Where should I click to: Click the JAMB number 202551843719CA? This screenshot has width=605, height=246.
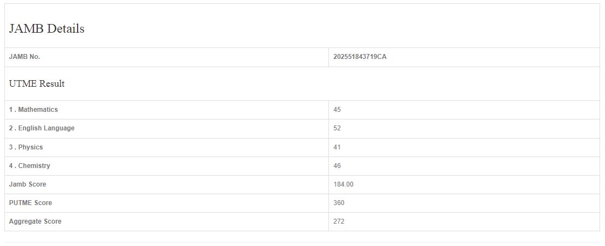coord(360,57)
